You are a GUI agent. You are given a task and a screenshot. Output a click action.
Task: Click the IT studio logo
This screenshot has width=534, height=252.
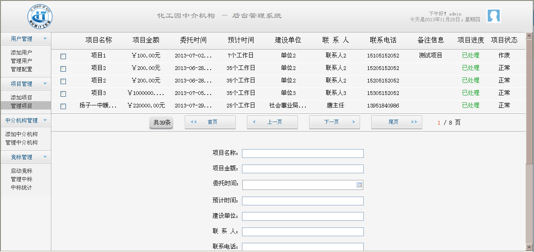[40, 16]
